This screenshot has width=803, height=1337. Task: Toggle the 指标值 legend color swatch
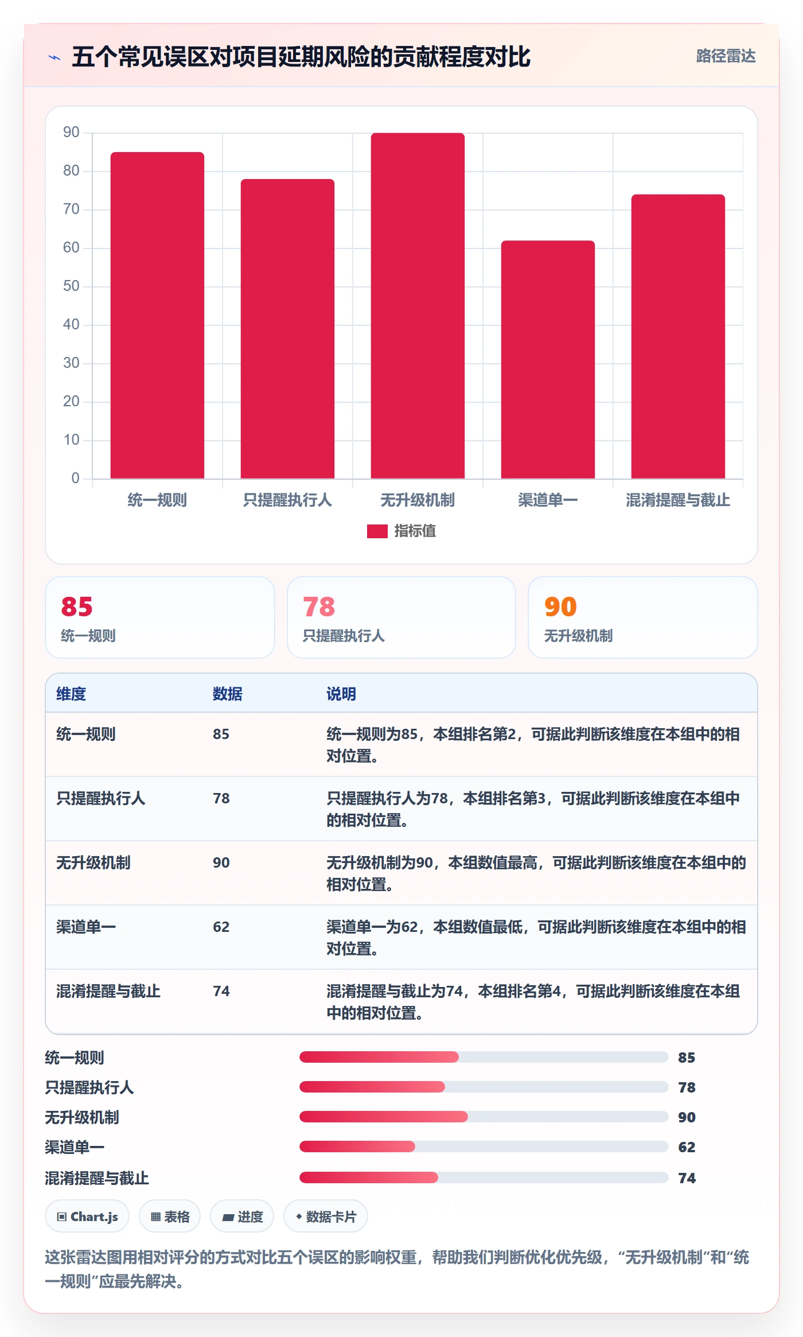[377, 531]
